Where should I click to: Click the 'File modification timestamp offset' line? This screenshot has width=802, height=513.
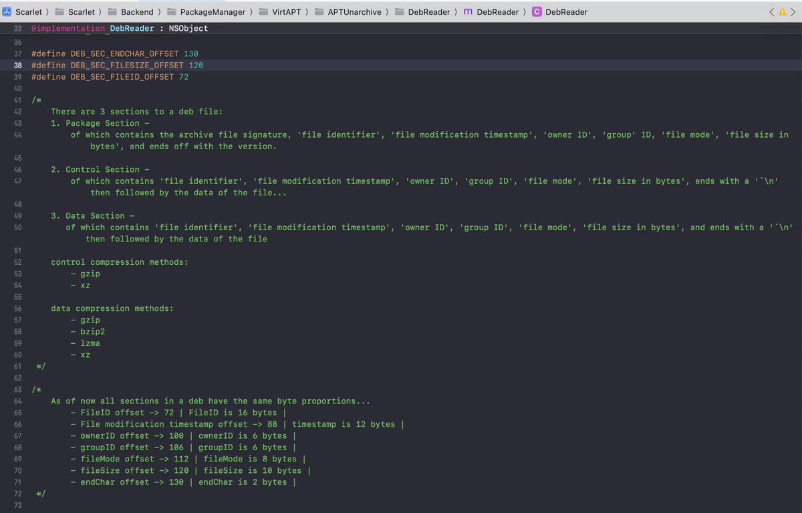coord(237,424)
